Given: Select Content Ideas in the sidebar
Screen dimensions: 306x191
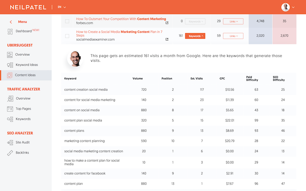Looking at the screenshot, I should pos(25,75).
